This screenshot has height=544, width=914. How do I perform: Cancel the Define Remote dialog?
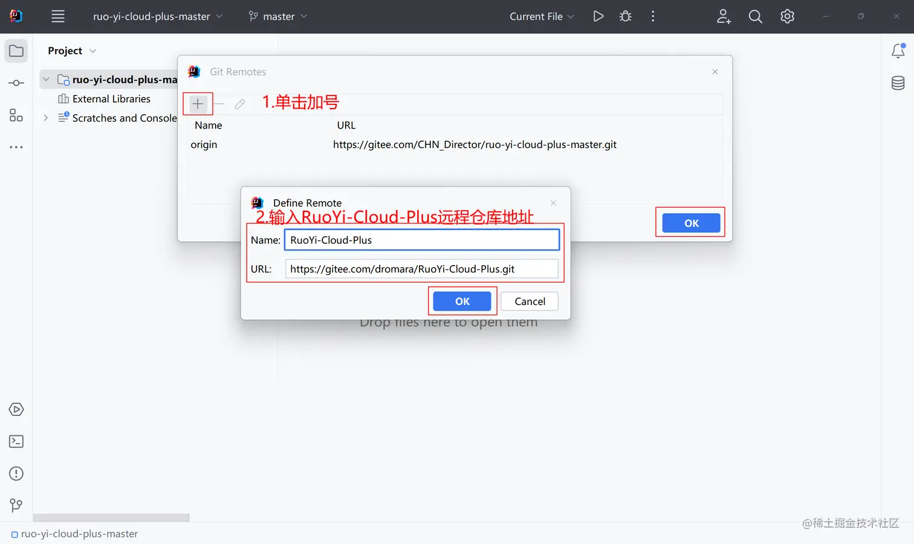[x=530, y=301]
